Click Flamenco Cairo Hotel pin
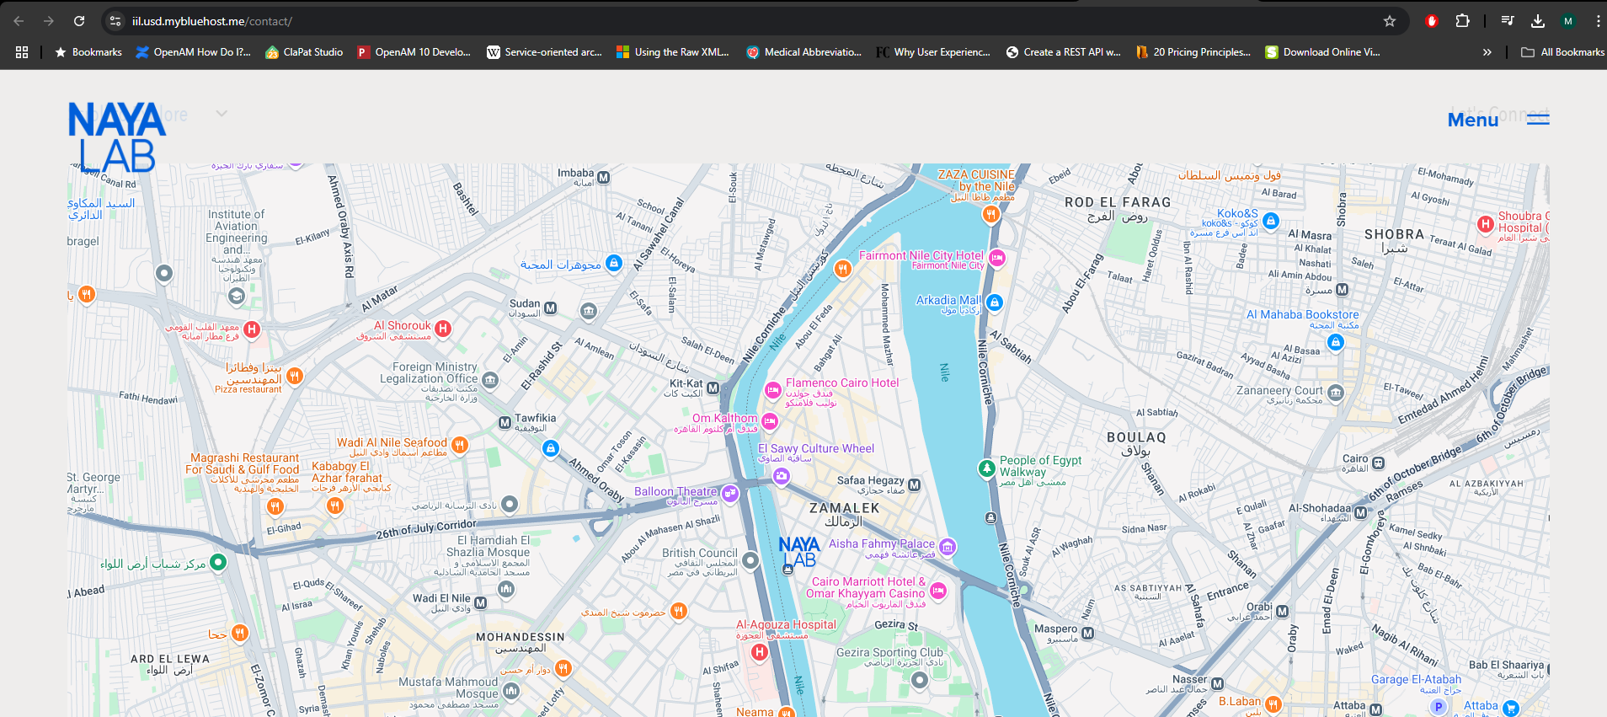1607x717 pixels. 772,389
